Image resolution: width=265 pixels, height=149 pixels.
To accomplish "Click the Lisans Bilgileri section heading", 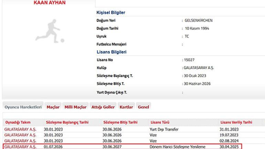I will pyautogui.click(x=112, y=52).
